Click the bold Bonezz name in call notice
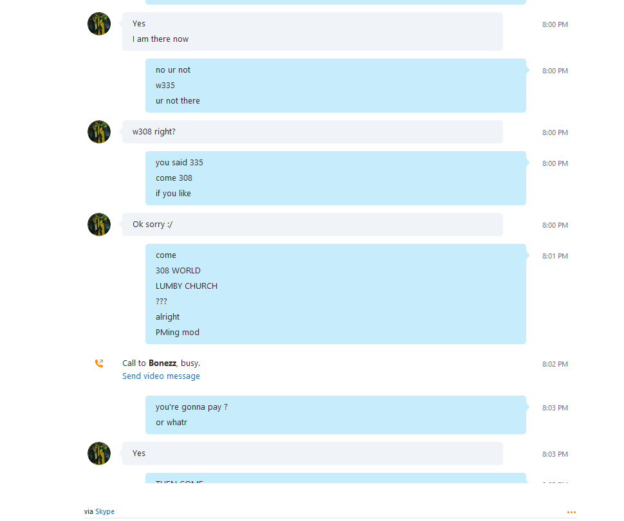Image resolution: width=624 pixels, height=521 pixels. (162, 363)
